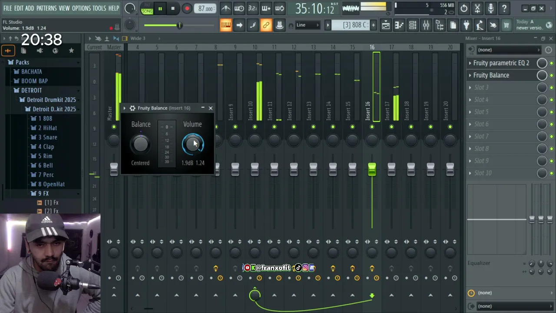556x313 pixels.
Task: Open Fruity Balance plugin settings gear
Action: (132, 108)
